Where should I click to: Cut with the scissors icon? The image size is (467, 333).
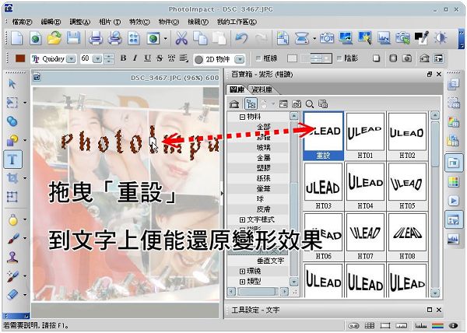point(181,38)
